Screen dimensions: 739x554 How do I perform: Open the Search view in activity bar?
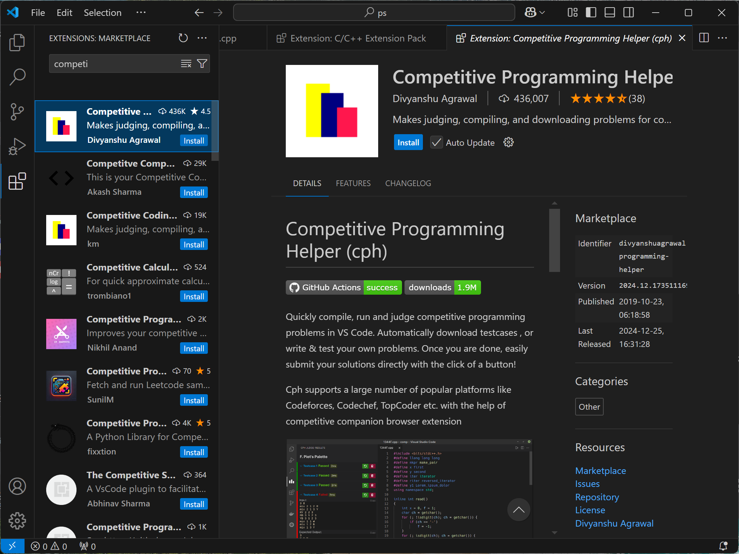click(x=17, y=77)
